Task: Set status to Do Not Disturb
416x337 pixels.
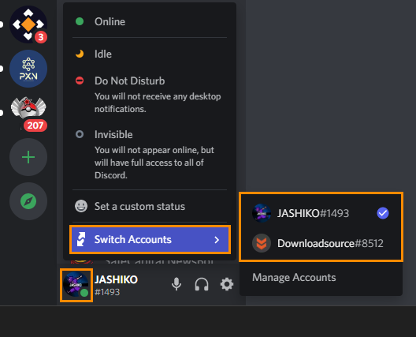Action: (x=150, y=94)
